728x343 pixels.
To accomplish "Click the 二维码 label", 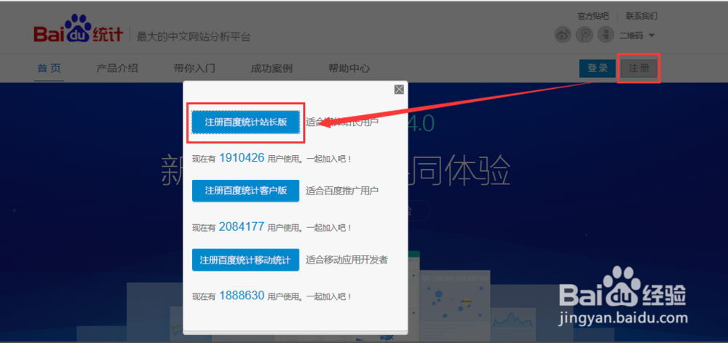I will tap(631, 36).
